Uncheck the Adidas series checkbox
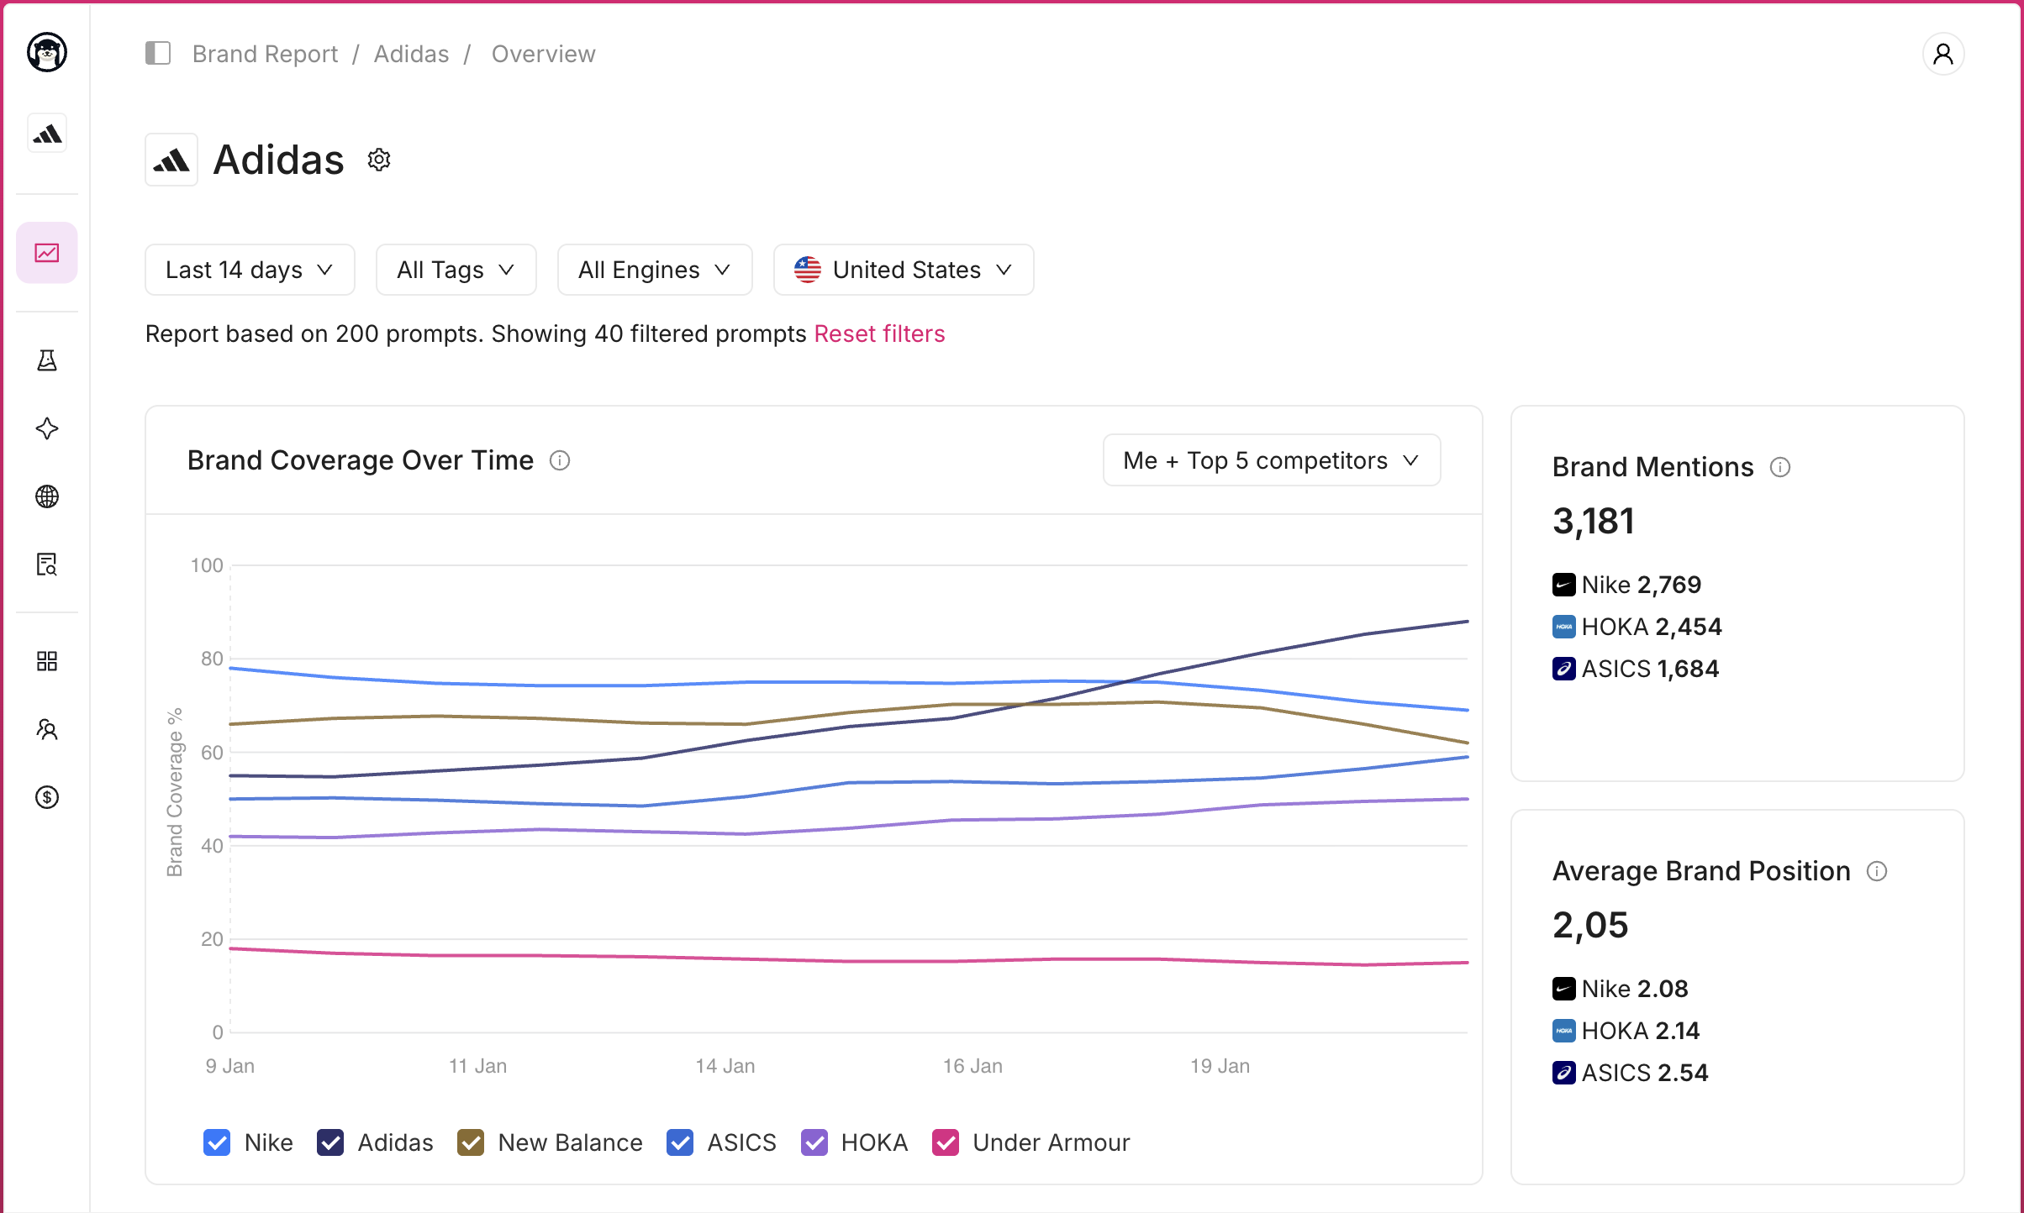Viewport: 2024px width, 1213px height. [x=330, y=1142]
